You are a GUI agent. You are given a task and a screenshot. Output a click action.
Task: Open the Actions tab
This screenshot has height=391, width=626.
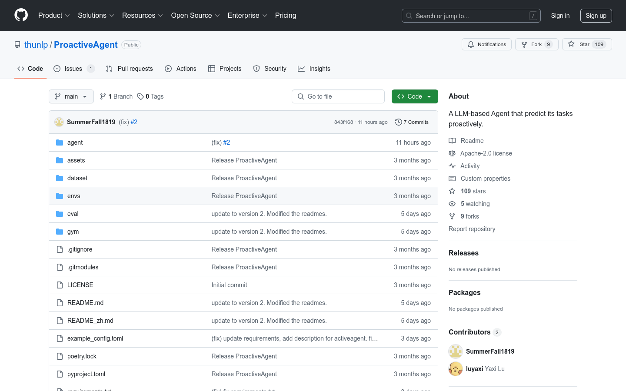180,69
